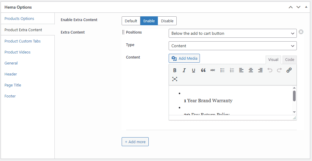Click the Add Media button
312x161 pixels.
pyautogui.click(x=184, y=58)
